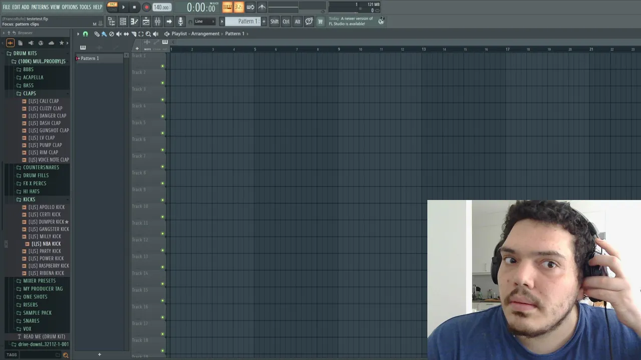
Task: Click the cloud icon in browser header
Action: (x=51, y=43)
